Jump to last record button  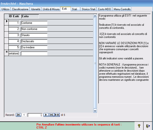(x=52, y=115)
